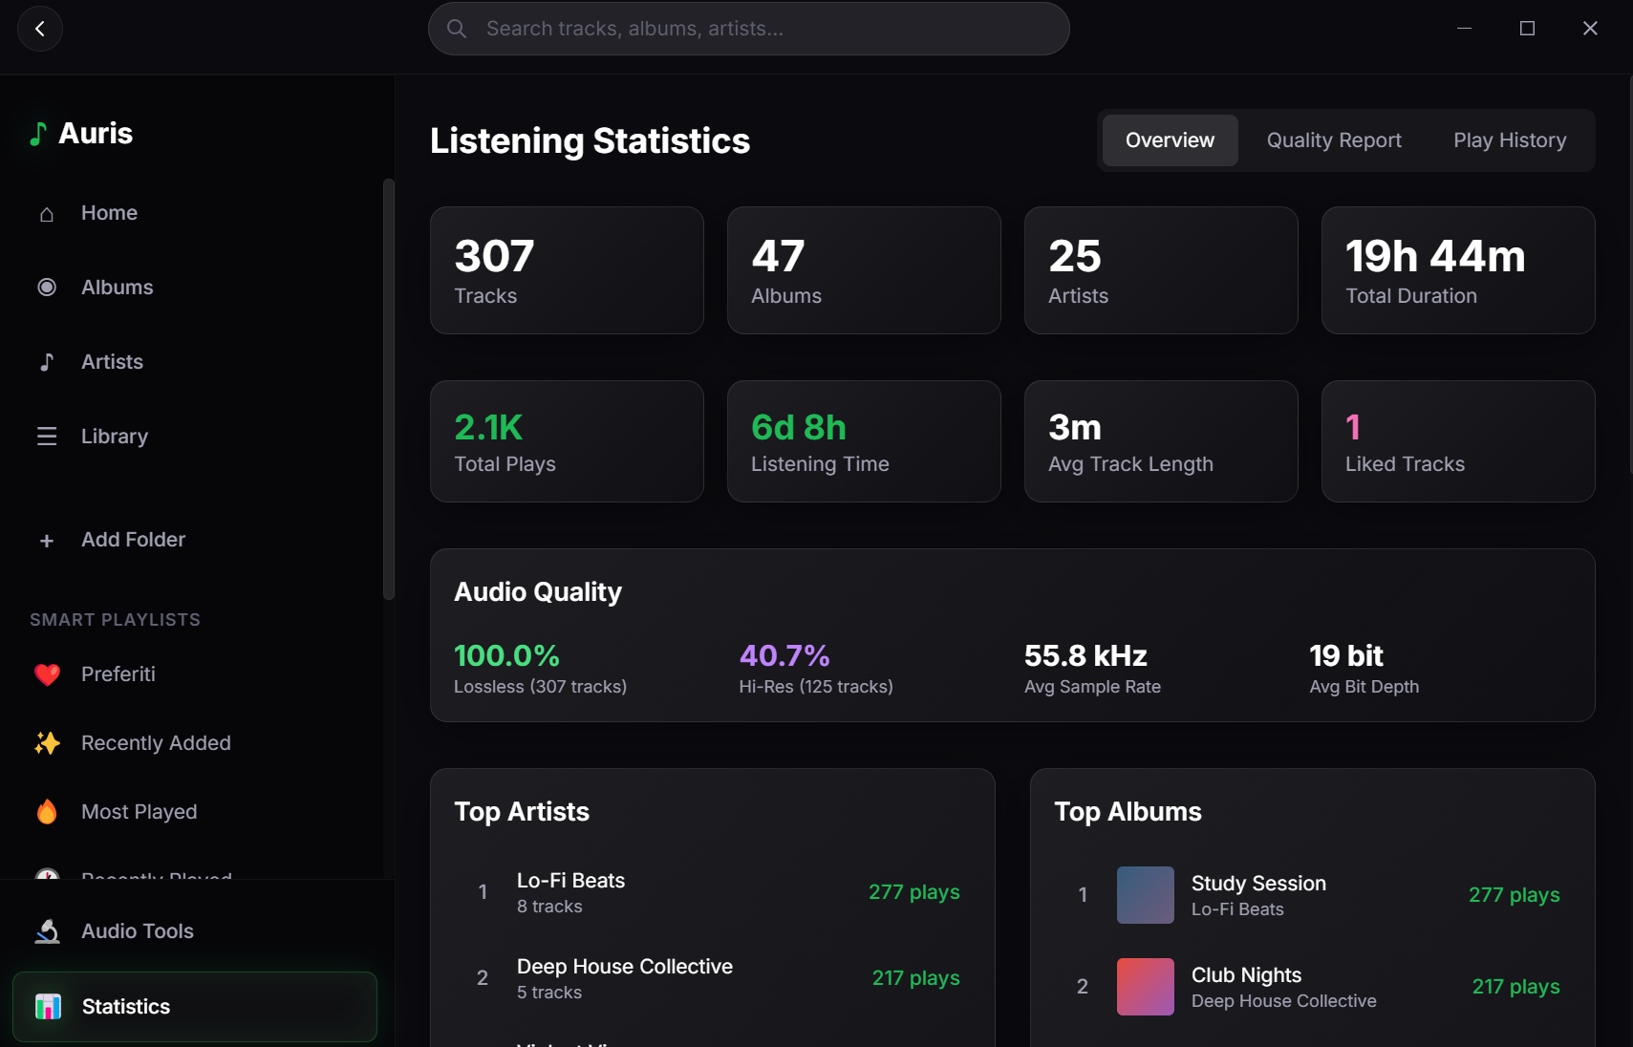Screen dimensions: 1633x1047
Task: Open the Study Session album thumbnail
Action: (x=1145, y=894)
